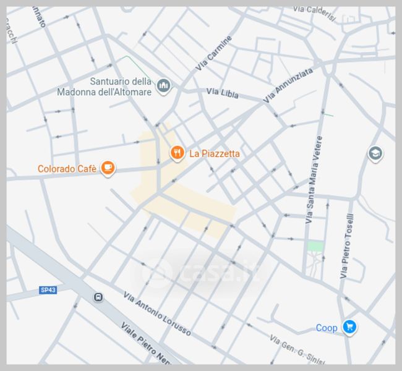Open the La Piazzetta place label
402x371 pixels.
tap(215, 153)
